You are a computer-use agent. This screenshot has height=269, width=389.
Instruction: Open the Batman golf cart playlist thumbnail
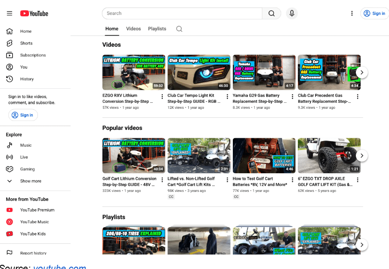click(199, 240)
